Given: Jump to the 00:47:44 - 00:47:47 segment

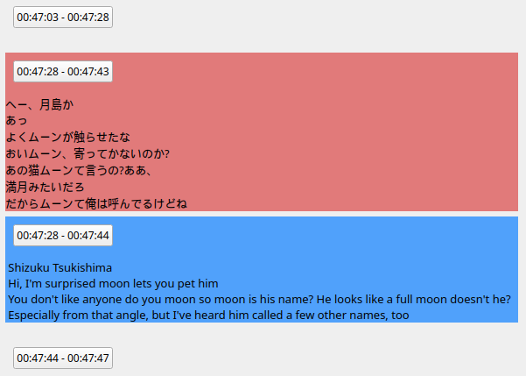Looking at the screenshot, I should click(62, 358).
